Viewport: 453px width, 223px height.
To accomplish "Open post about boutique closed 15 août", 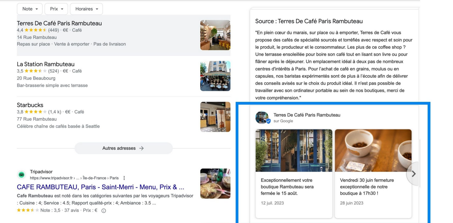I will tap(294, 173).
